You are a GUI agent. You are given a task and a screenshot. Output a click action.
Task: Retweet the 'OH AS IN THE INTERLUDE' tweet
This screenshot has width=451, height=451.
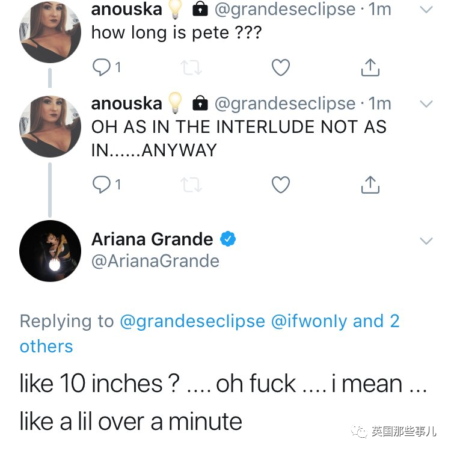(191, 185)
